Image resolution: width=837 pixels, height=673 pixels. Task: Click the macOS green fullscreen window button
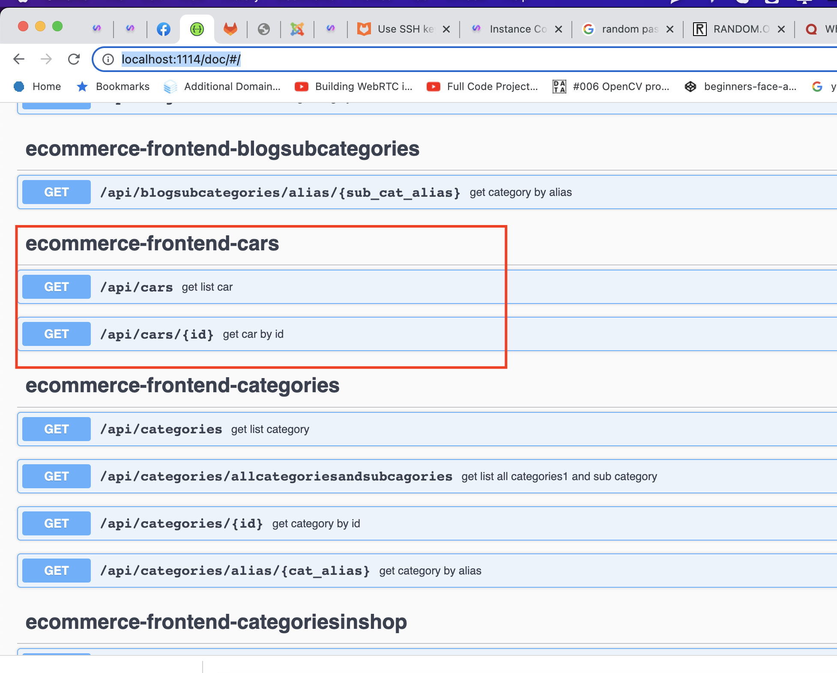point(57,27)
